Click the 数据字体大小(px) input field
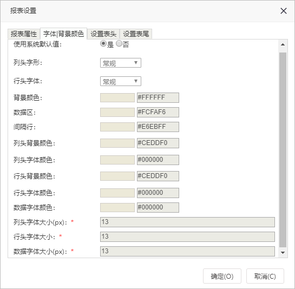295x289 pixels. [x=187, y=251]
